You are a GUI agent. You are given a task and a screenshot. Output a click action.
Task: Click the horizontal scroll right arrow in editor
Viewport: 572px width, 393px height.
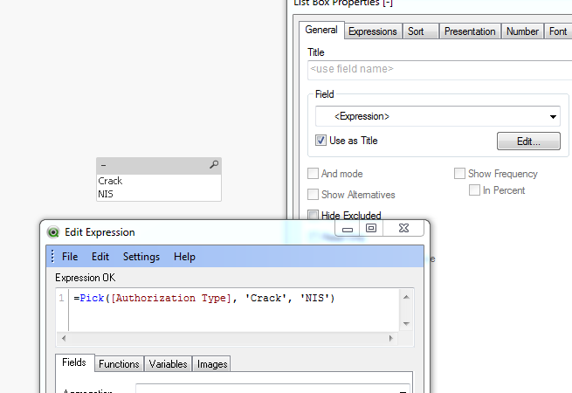point(391,338)
